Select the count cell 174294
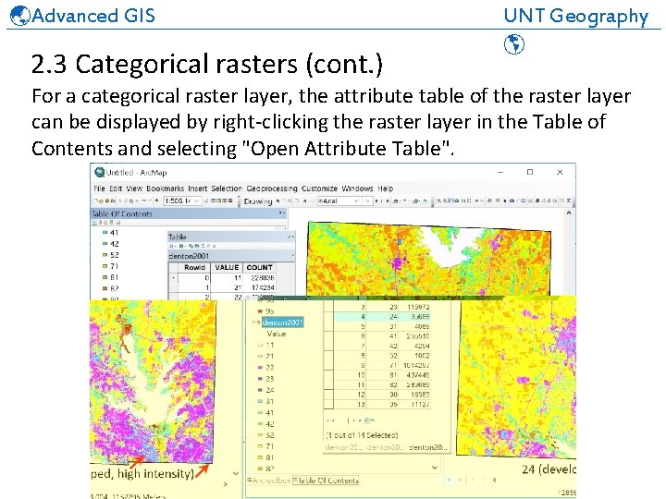The height and width of the screenshot is (499, 666). coord(260,288)
